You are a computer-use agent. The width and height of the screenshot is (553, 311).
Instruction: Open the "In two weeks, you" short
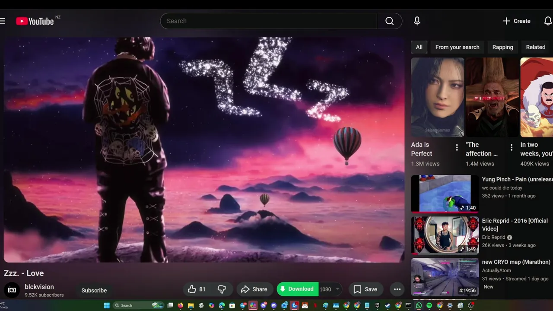click(x=537, y=97)
